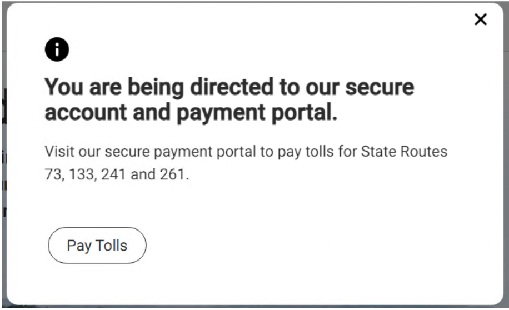509x310 pixels.
Task: Click the words 'State Routes' in description
Action: tap(404, 151)
